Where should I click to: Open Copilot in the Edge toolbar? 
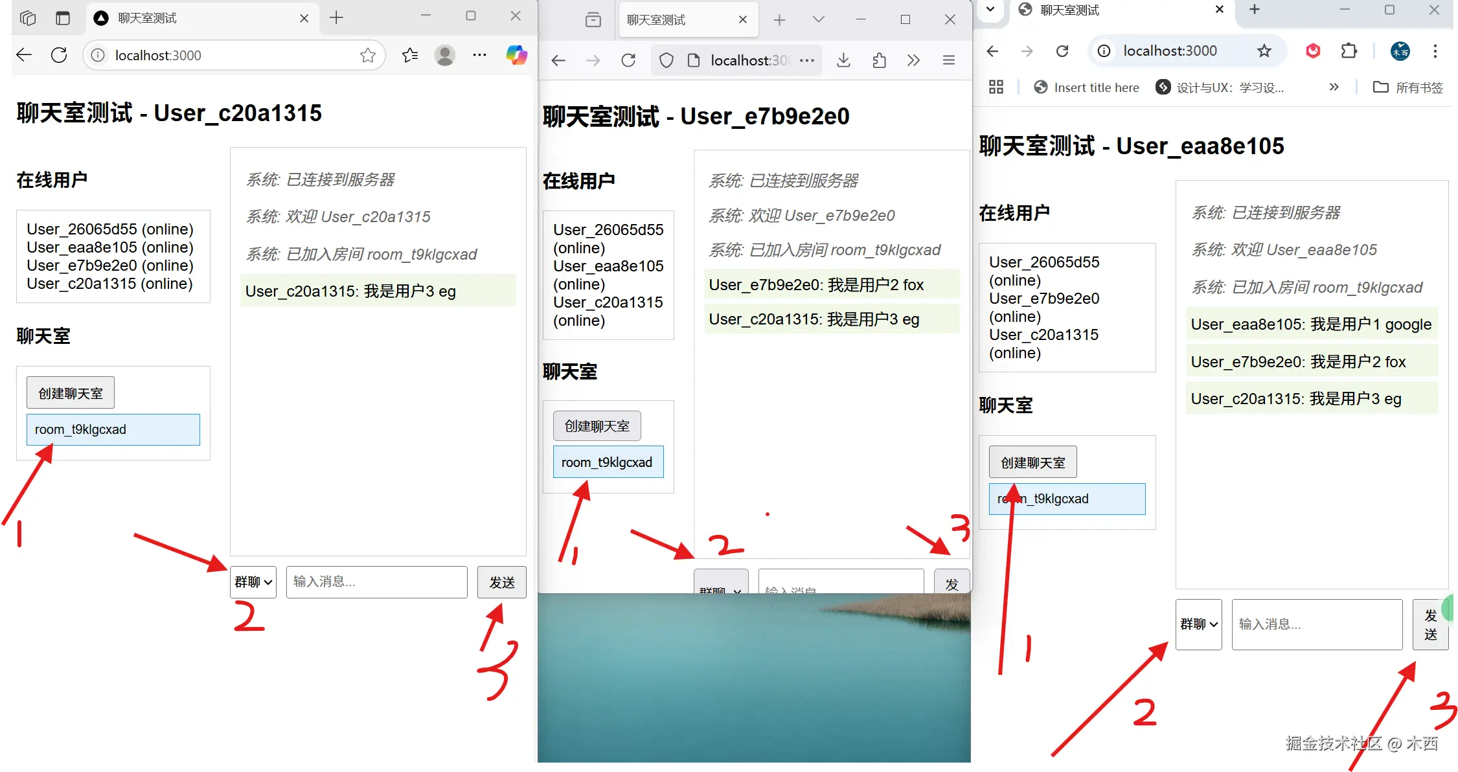coord(517,55)
